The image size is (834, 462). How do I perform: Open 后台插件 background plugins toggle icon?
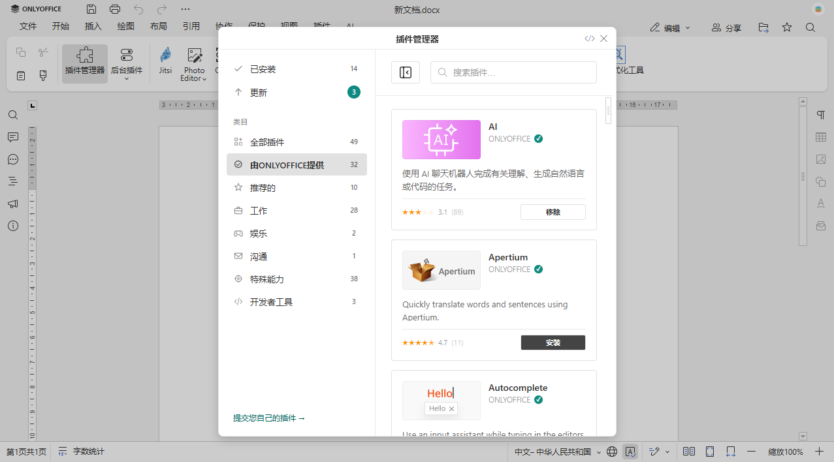click(127, 55)
